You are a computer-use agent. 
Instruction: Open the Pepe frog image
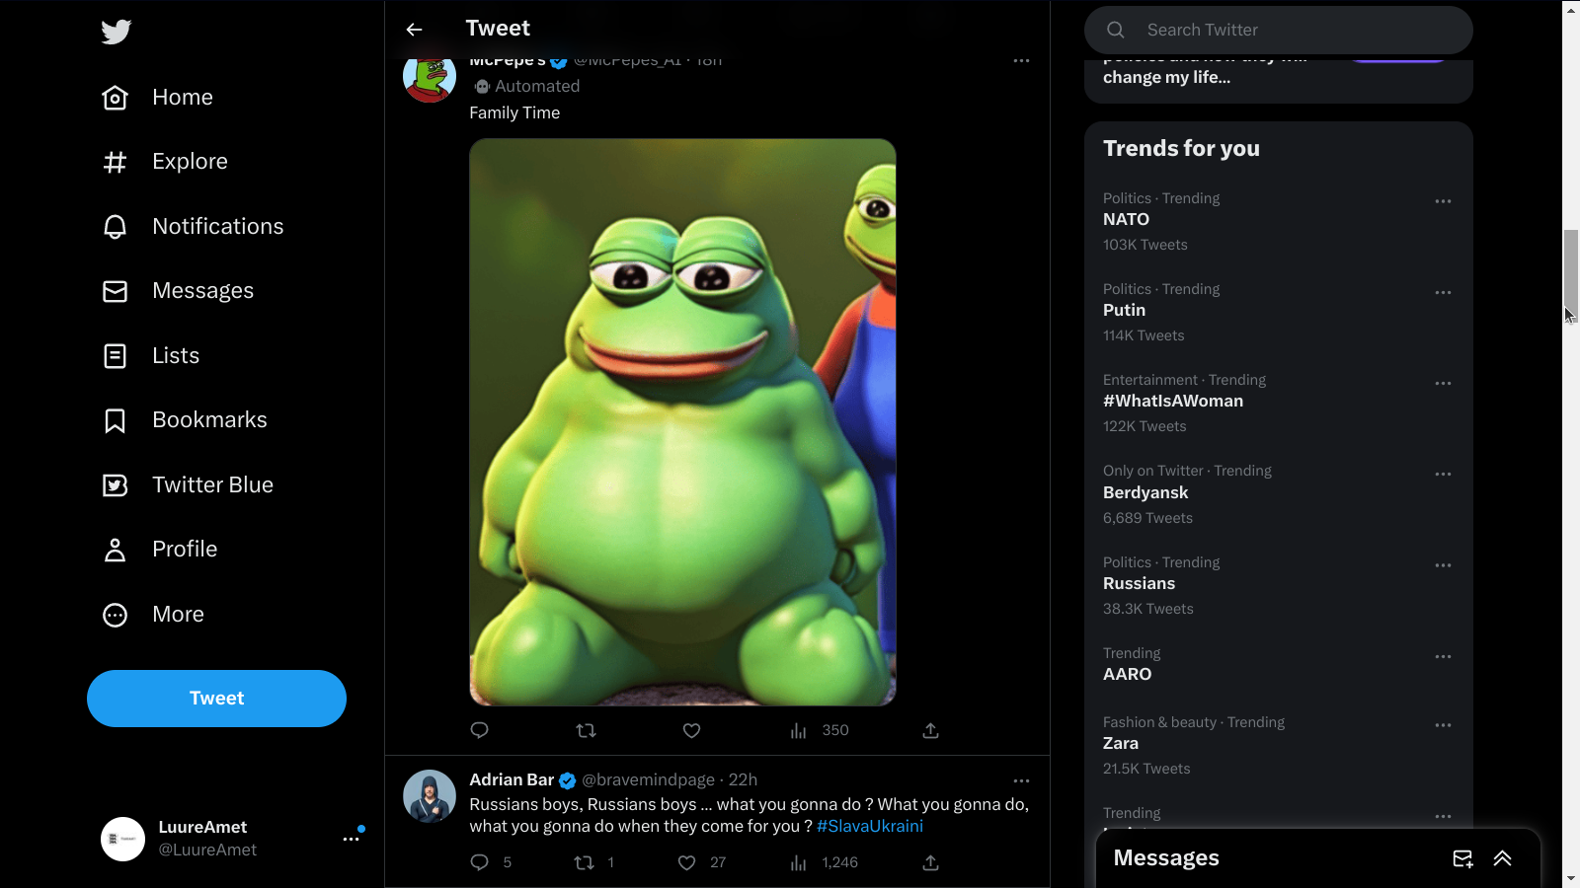click(682, 422)
